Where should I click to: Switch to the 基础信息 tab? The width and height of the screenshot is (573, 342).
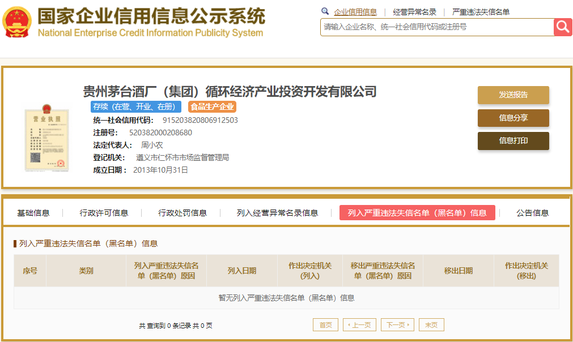(33, 213)
